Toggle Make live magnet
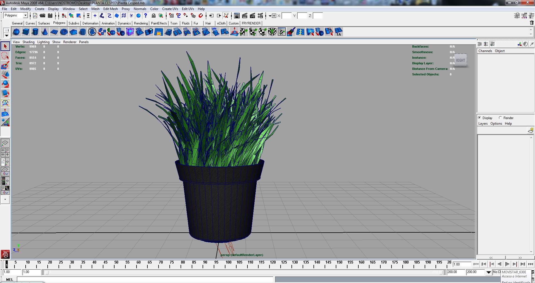The height and width of the screenshot is (283, 535). pos(201,16)
